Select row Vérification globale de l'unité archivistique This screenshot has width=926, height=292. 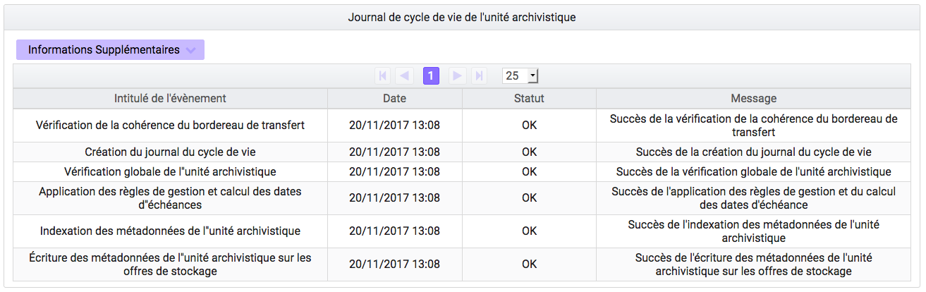(x=462, y=171)
